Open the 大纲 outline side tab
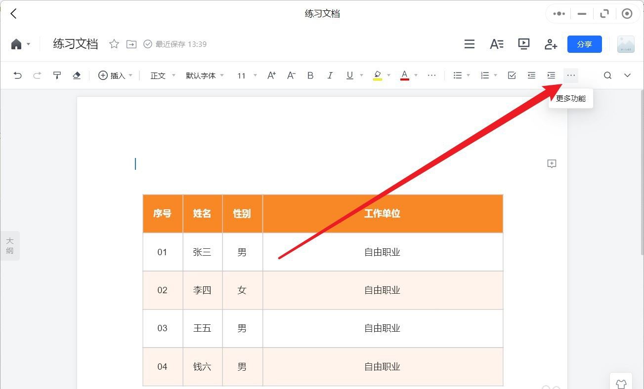 [x=10, y=246]
